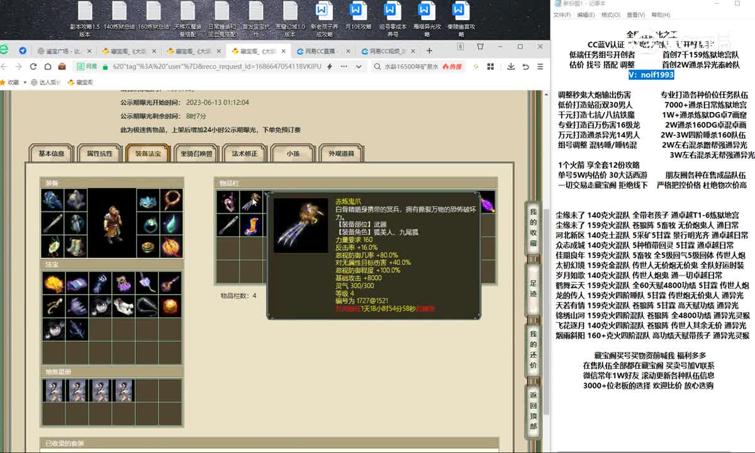Switch to the 属性抗性 tab

point(99,153)
